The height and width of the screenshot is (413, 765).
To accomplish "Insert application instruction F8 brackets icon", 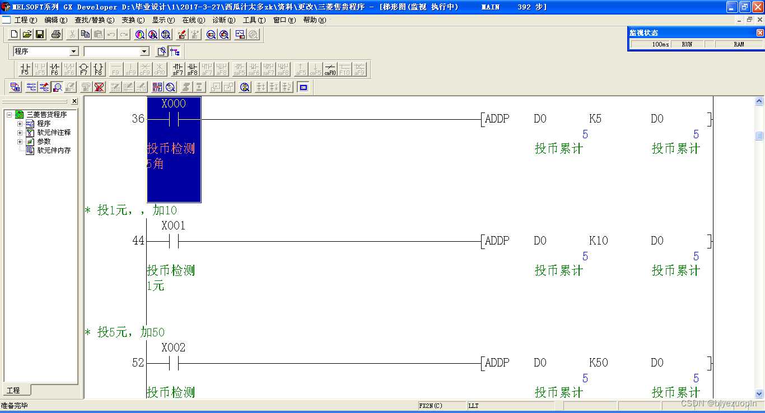I will point(98,69).
